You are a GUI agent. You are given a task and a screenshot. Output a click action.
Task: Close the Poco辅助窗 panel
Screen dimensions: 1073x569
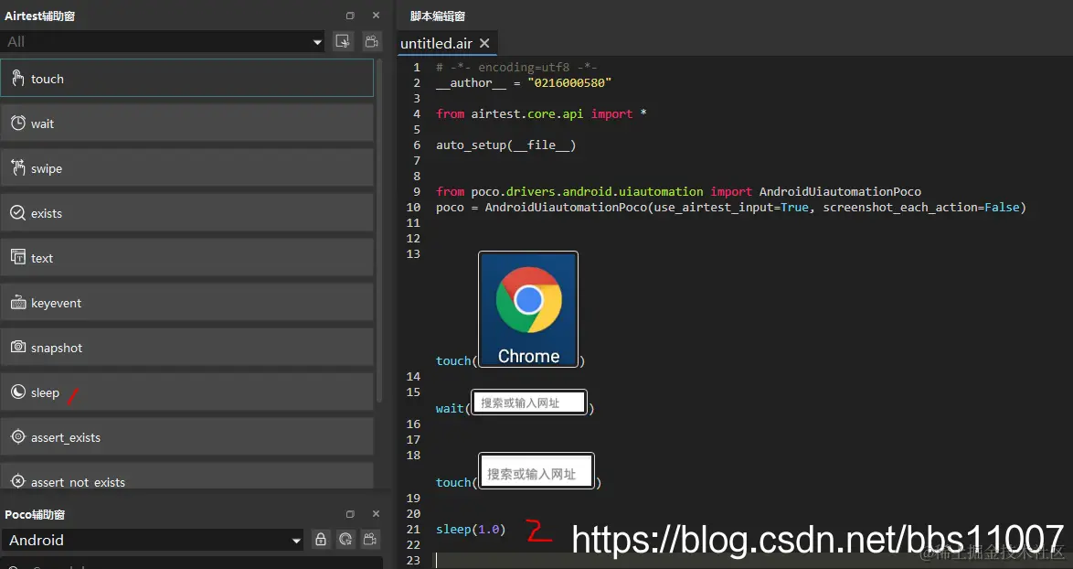point(376,514)
